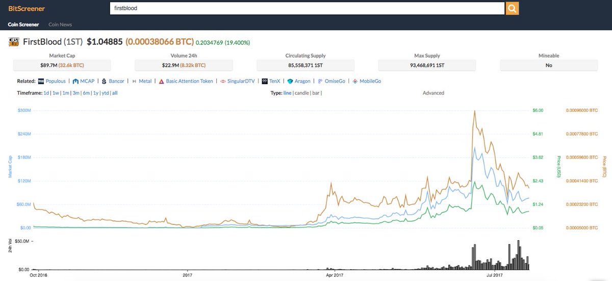612x281 pixels.
Task: Click the 0.00038066 BTC price text
Action: tap(160, 42)
